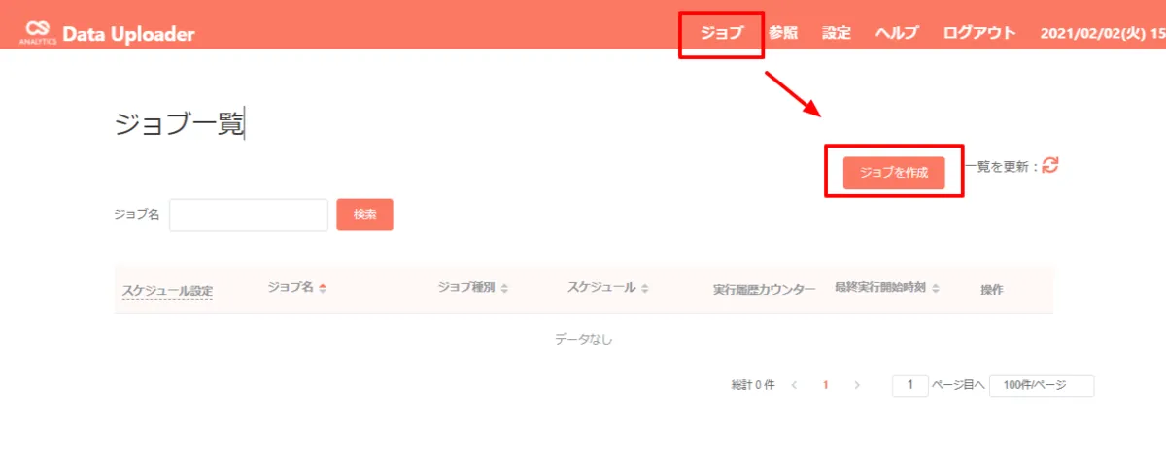Refresh the job list with reload icon
Image resolution: width=1166 pixels, height=460 pixels.
click(x=1050, y=165)
